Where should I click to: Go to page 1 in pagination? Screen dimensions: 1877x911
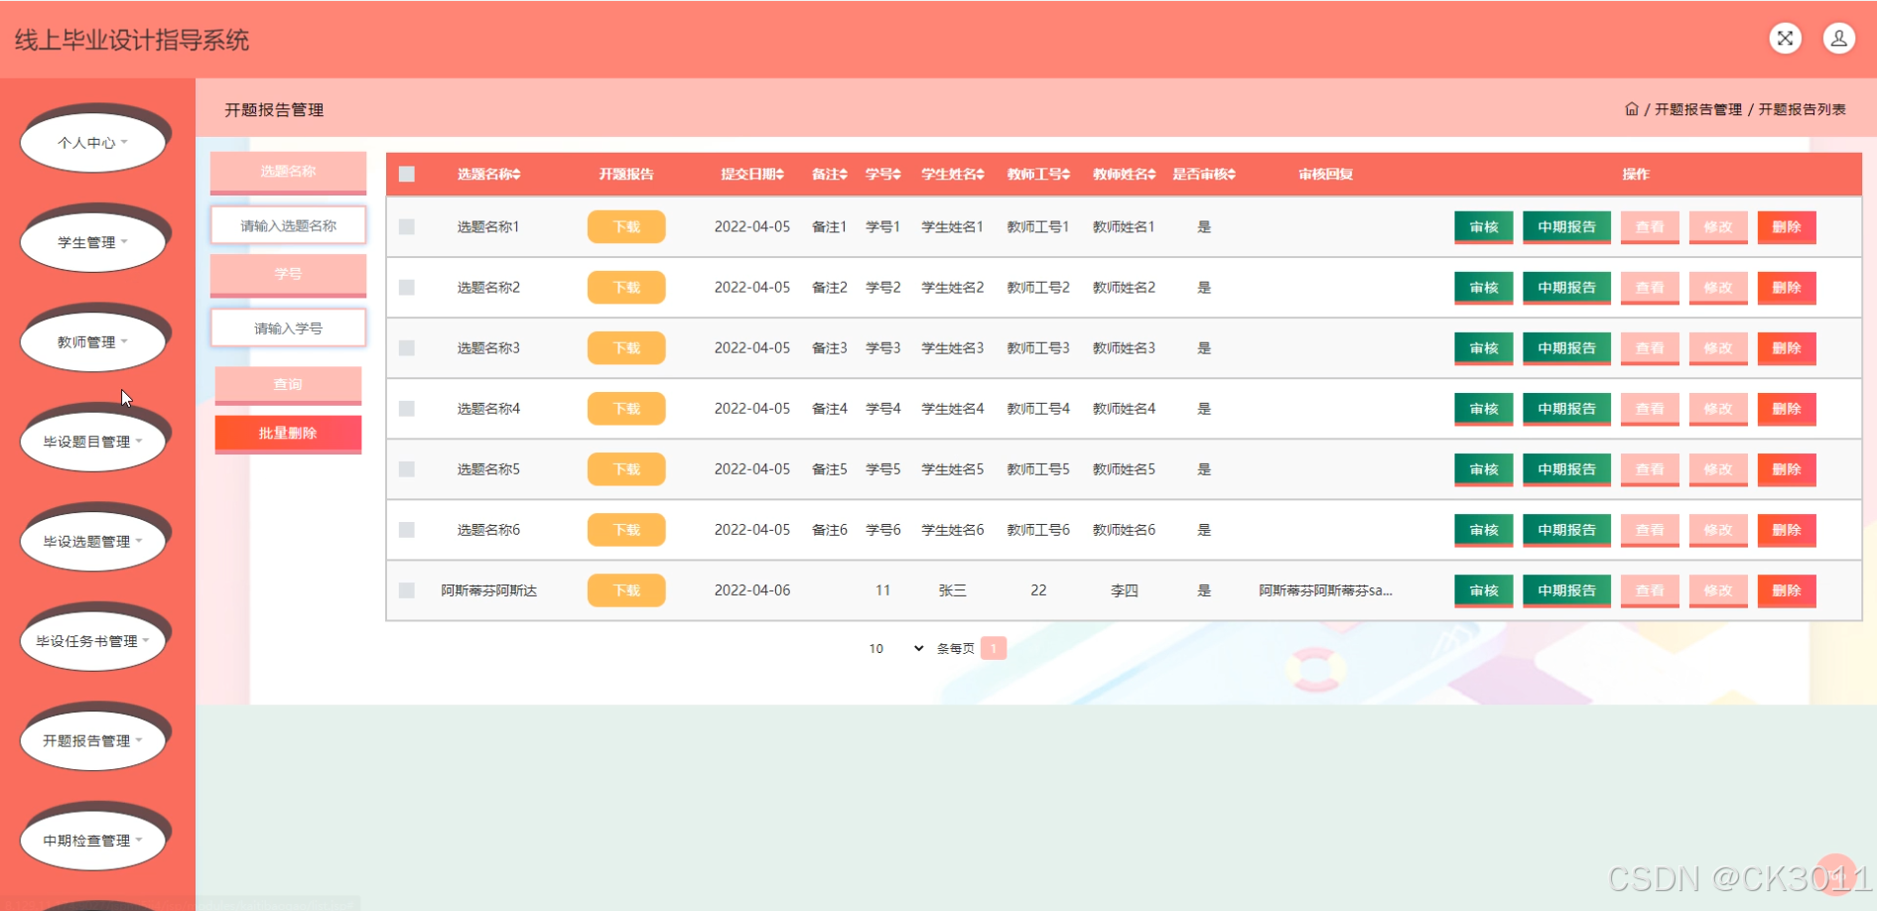pos(994,648)
